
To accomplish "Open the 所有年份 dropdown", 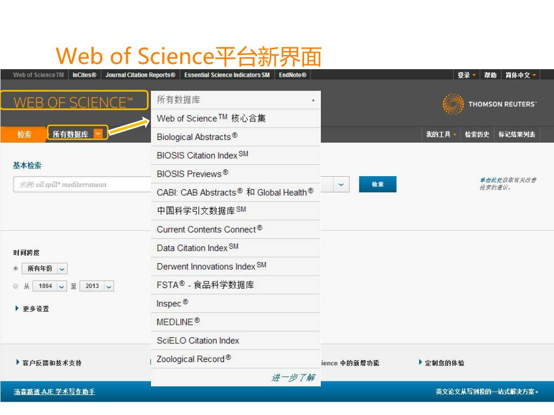I will (44, 269).
